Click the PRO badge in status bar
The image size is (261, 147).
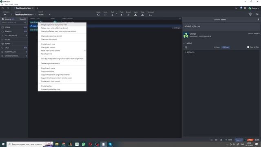click(x=250, y=140)
